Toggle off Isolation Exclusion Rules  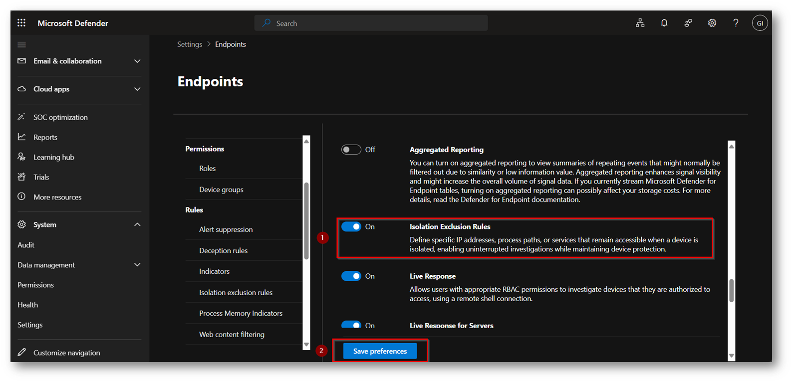click(351, 227)
